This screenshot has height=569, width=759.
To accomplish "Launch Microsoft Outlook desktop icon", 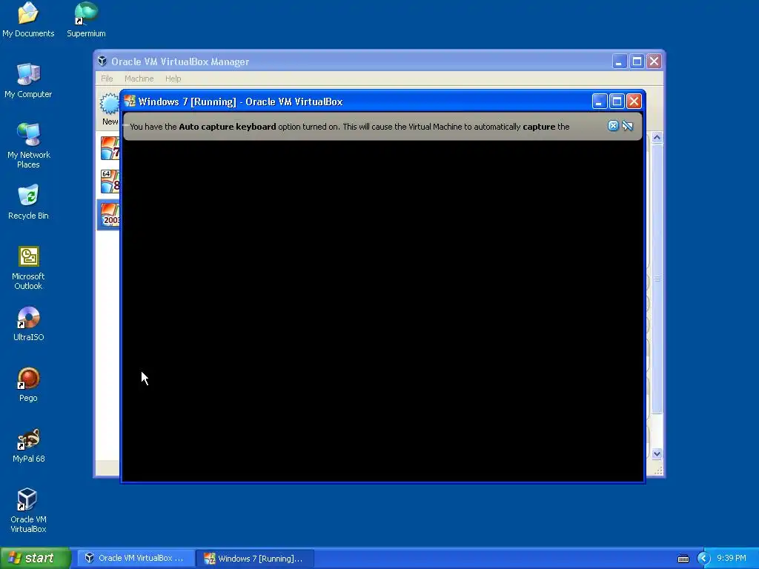I will tap(28, 267).
